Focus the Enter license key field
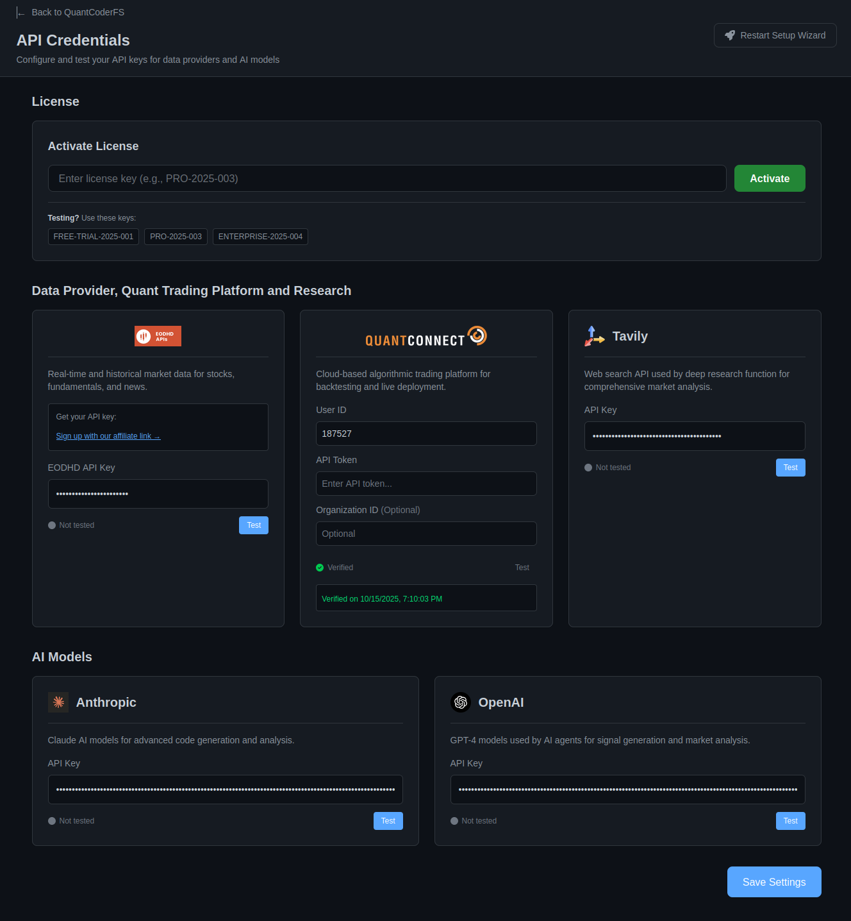Screen dimensions: 851x921 [x=387, y=178]
